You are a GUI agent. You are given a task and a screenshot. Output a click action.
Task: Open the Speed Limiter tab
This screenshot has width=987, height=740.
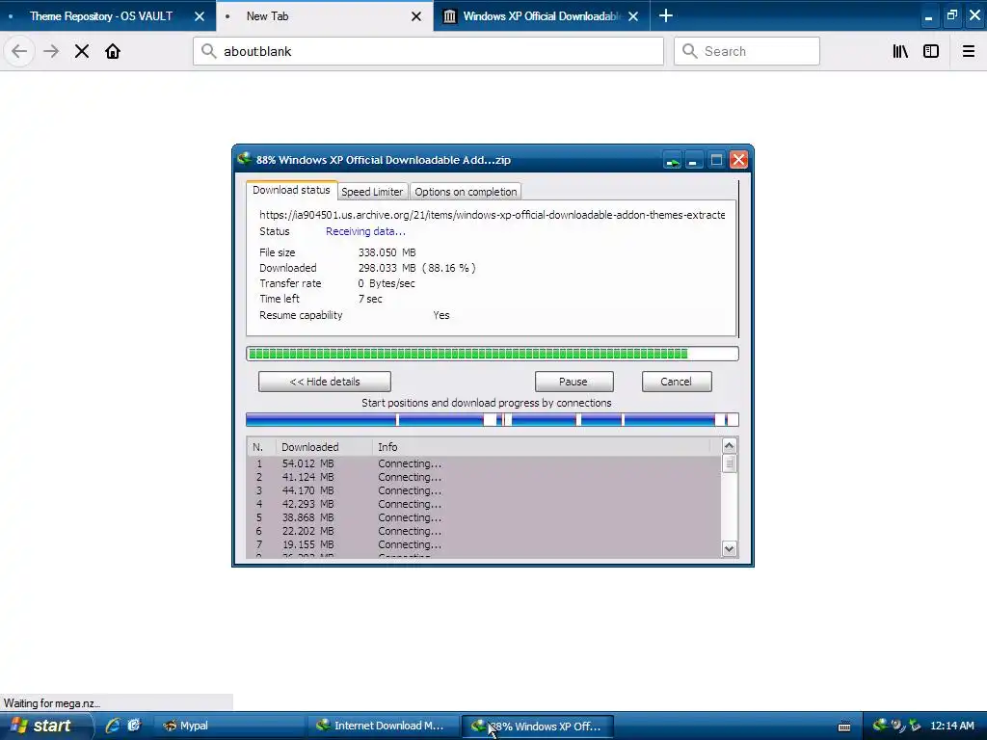372,192
